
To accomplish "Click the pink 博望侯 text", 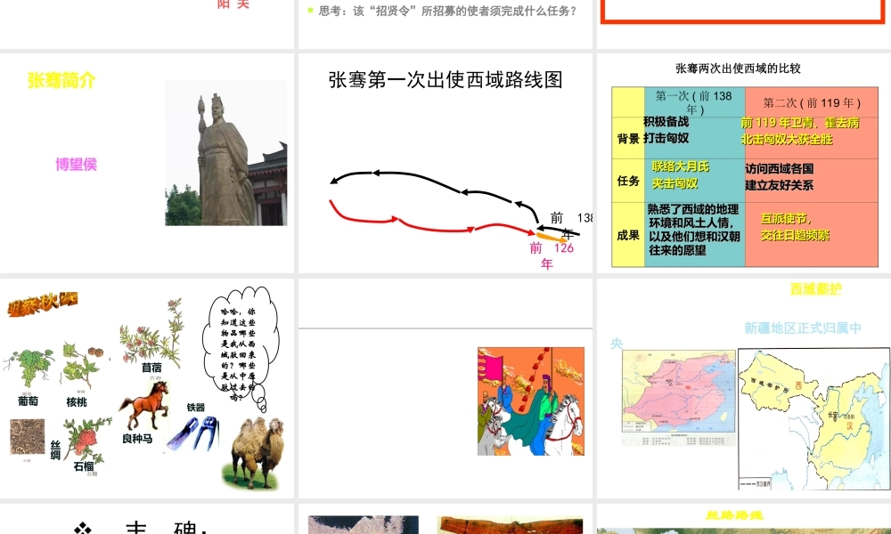I will pyautogui.click(x=76, y=165).
